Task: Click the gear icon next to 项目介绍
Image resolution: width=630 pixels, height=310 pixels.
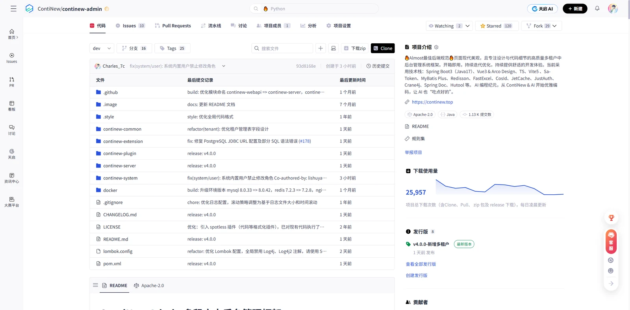Action: tap(436, 47)
